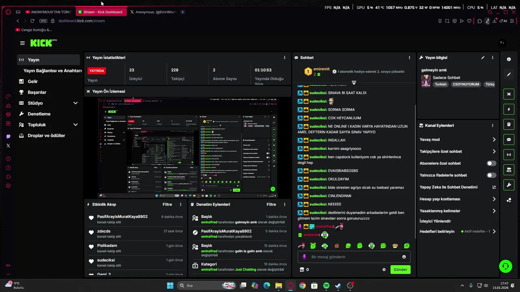Open the Denetim Eylemleri three-dot menu
The width and height of the screenshot is (520, 292).
pyautogui.click(x=284, y=204)
